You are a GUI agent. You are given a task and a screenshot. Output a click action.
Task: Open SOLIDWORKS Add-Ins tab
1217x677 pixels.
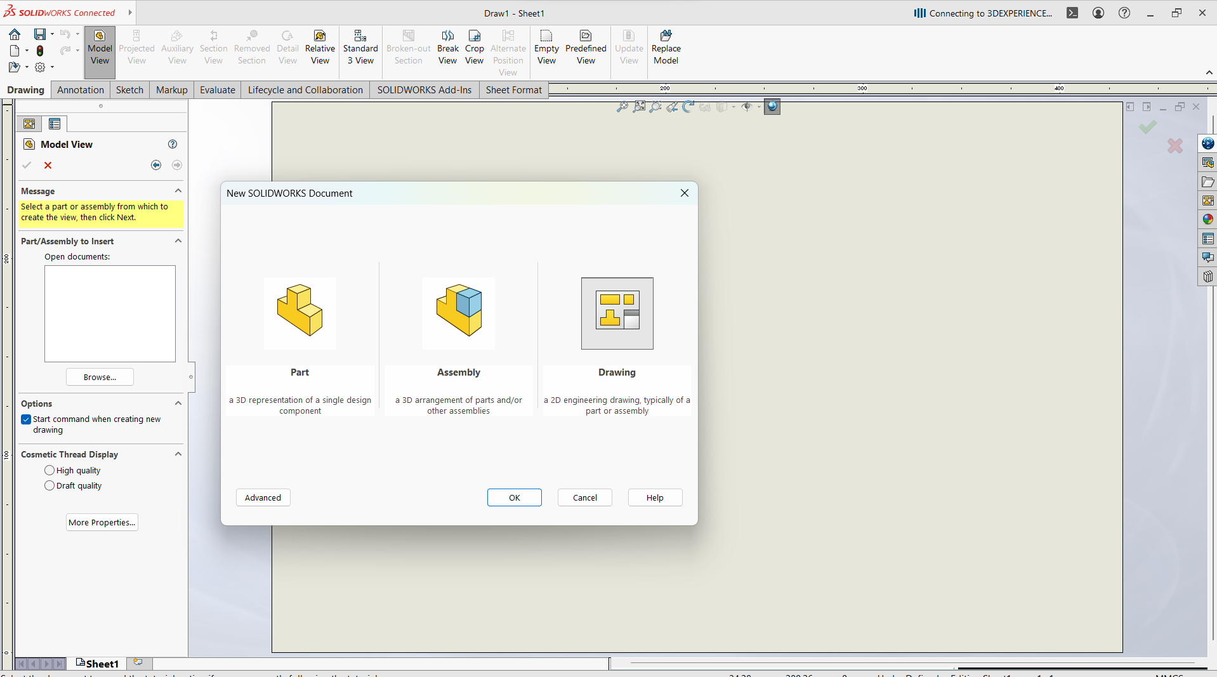[x=424, y=90]
